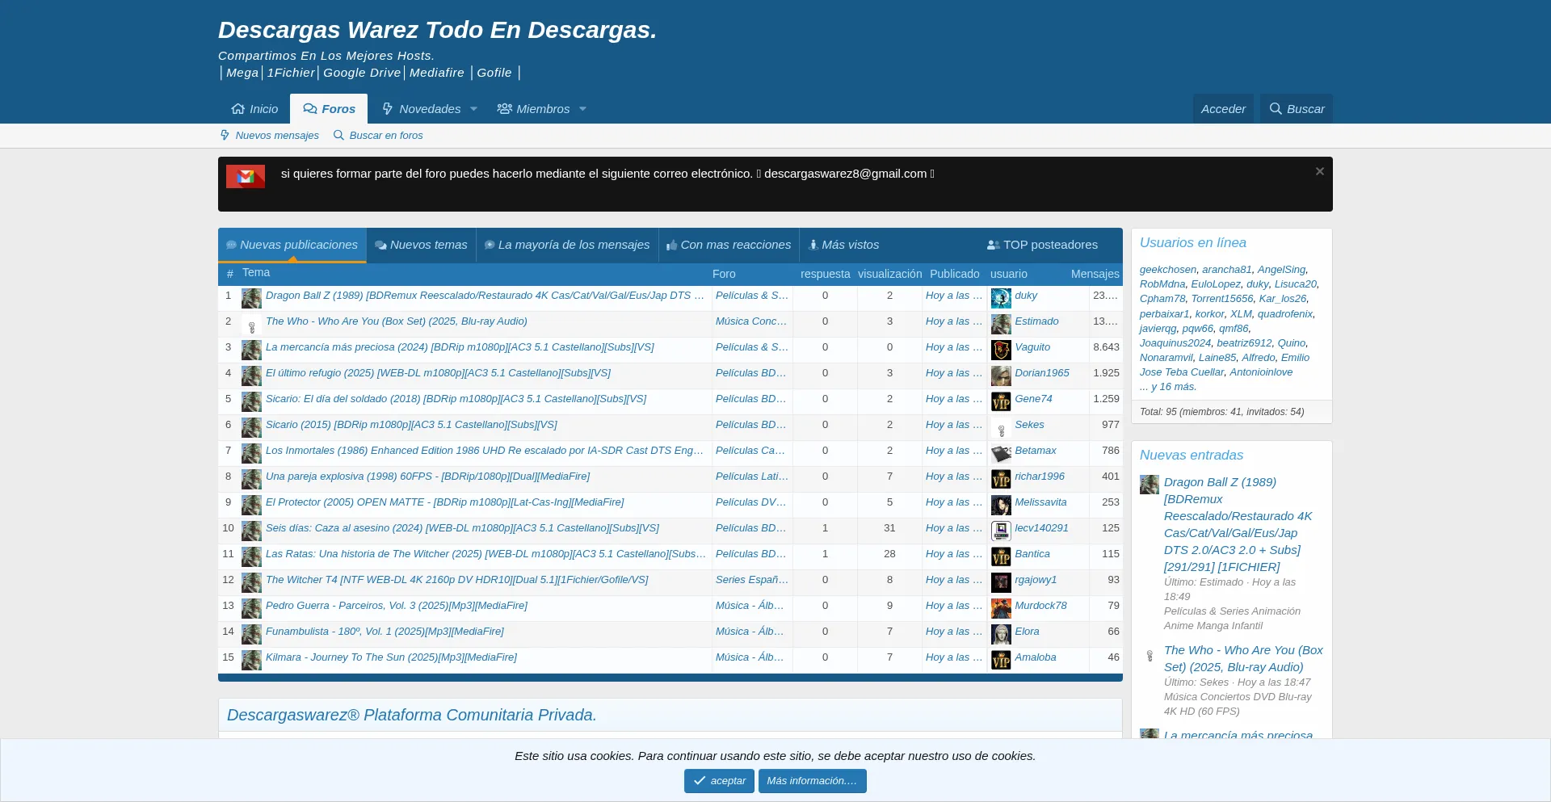
Task: Expand the Miembros menu arrow
Action: pyautogui.click(x=582, y=109)
